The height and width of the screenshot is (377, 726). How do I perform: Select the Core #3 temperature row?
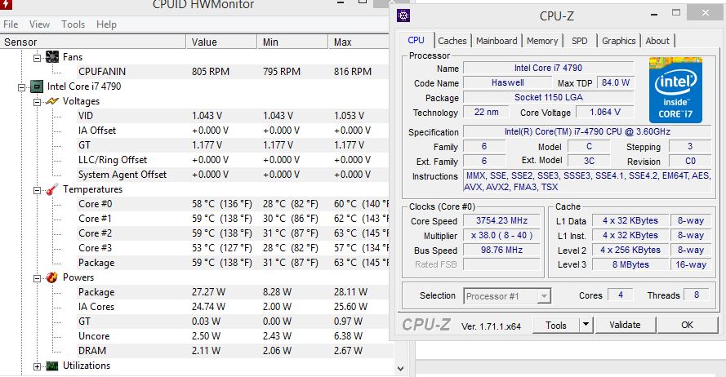click(233, 248)
